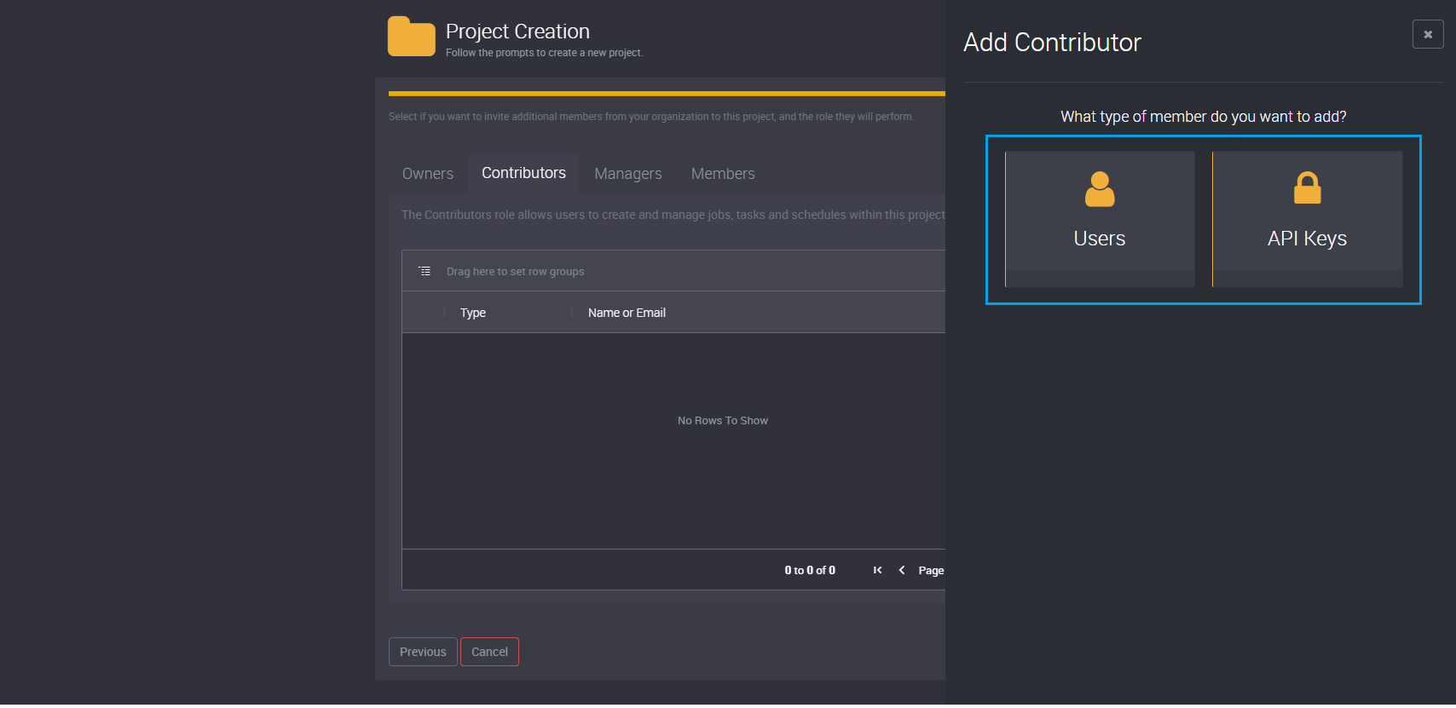
Task: Click the '0 to 0 of 0' pagination text
Action: tap(810, 570)
